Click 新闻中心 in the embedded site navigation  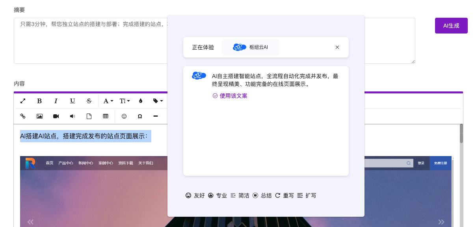[x=86, y=163]
